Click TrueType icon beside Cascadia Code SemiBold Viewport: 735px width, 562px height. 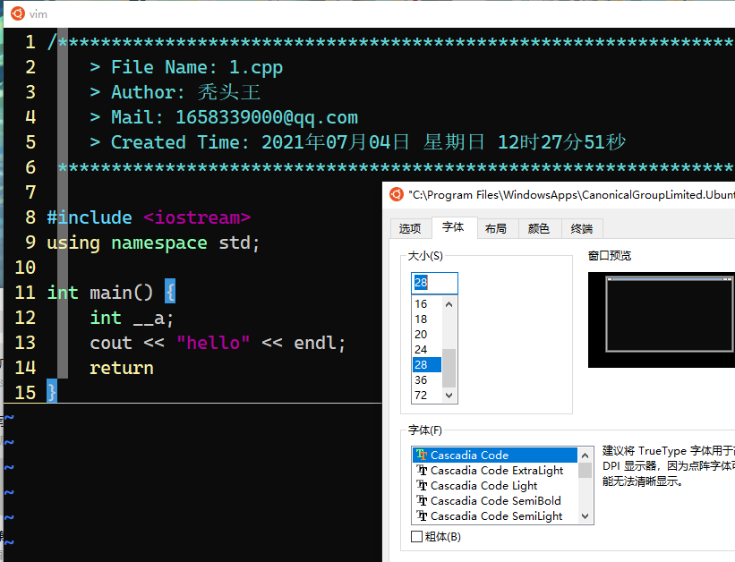point(422,500)
